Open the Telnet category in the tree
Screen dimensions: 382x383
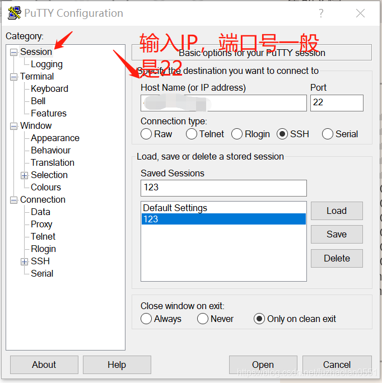43,237
